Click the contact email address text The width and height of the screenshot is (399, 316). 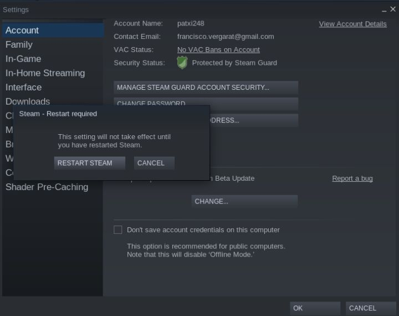(226, 37)
